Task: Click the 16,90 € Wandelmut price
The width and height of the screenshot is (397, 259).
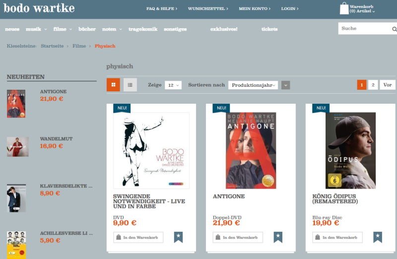Action: [x=52, y=146]
